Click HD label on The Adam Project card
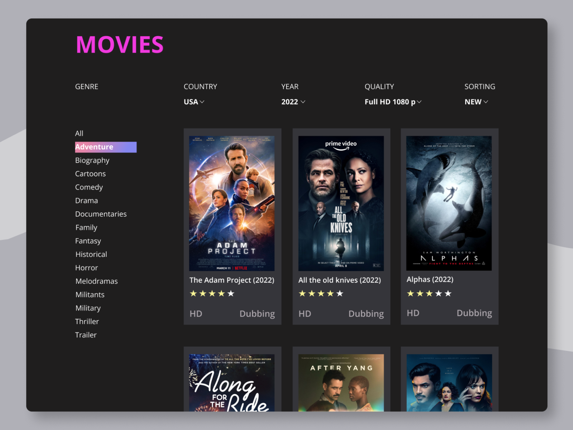573x430 pixels. click(x=196, y=314)
